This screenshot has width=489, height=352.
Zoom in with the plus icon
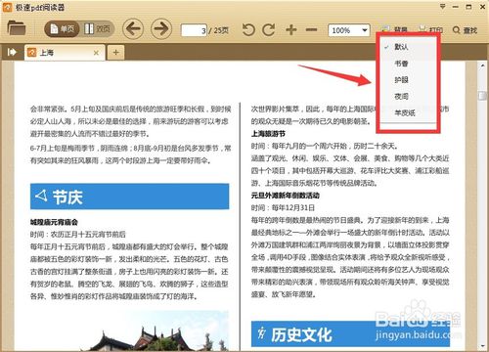291,29
